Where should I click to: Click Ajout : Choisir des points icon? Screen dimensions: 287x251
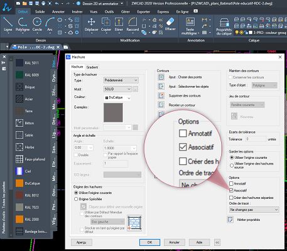pyautogui.click(x=161, y=77)
